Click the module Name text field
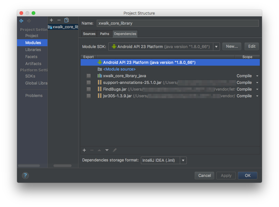The width and height of the screenshot is (279, 207). (x=178, y=23)
